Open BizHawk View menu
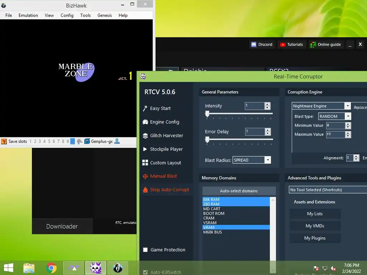Viewport: 367px width, 275px height. [49, 15]
